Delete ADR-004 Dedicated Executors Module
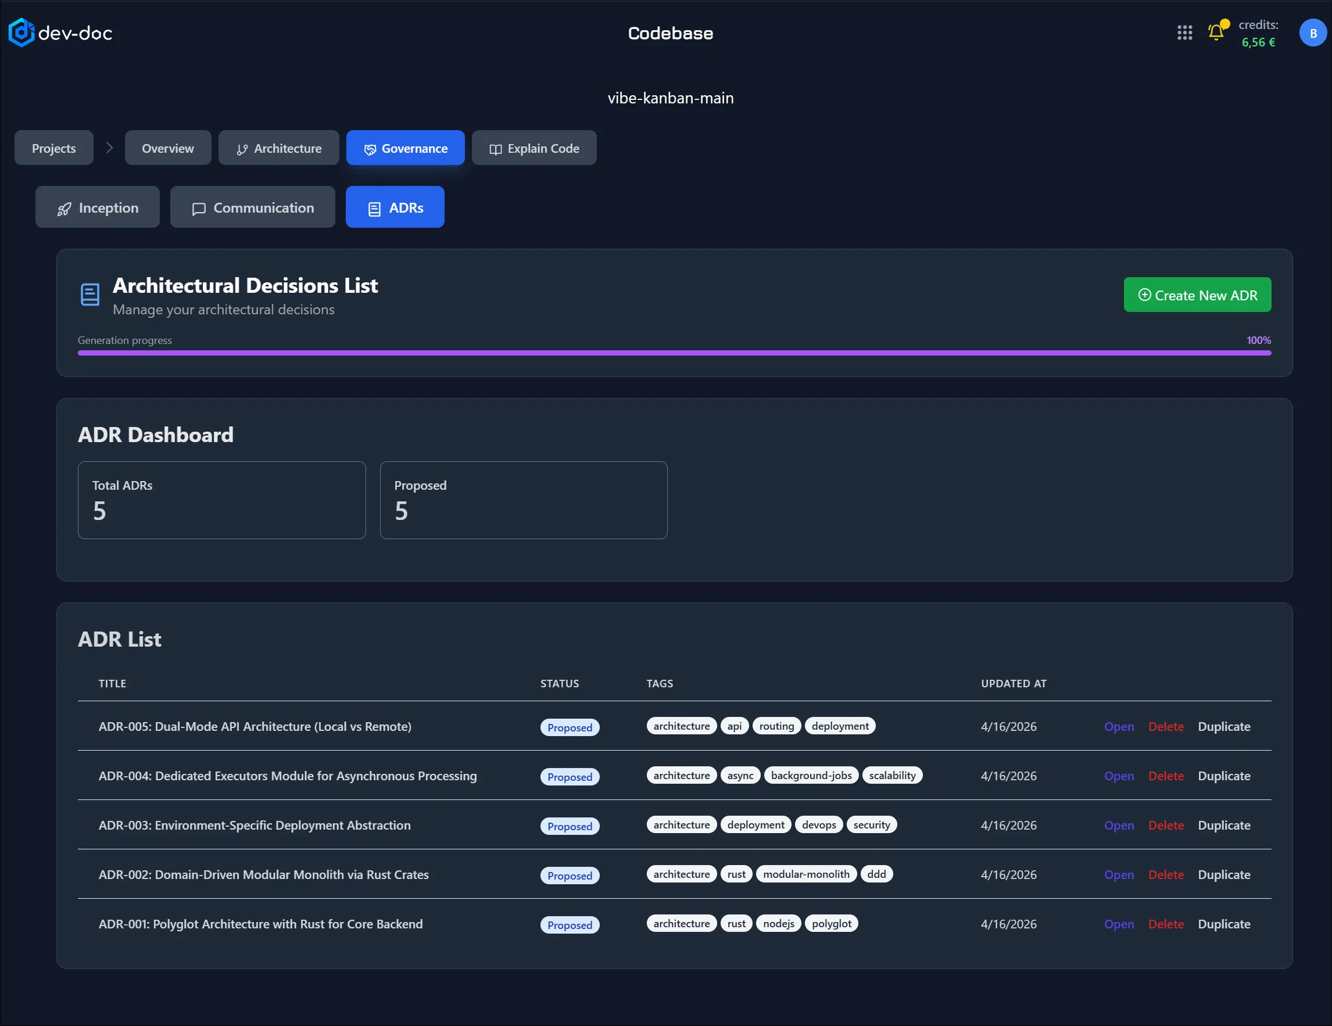 coord(1166,776)
